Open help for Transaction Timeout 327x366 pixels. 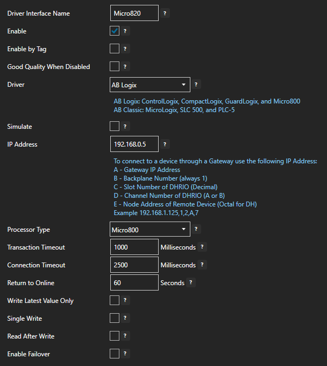click(202, 247)
